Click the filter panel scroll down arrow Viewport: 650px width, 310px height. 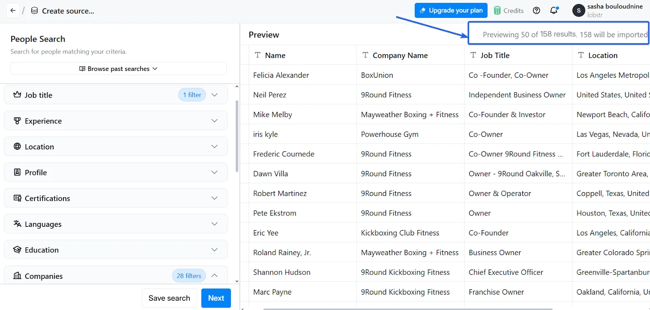pos(237,281)
